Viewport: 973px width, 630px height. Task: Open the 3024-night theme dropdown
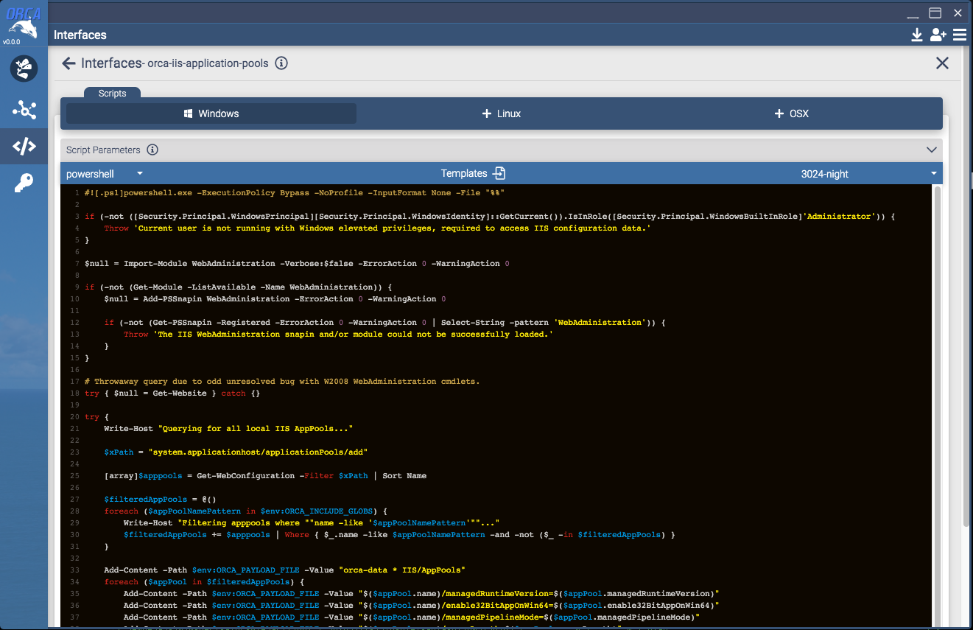(x=868, y=174)
